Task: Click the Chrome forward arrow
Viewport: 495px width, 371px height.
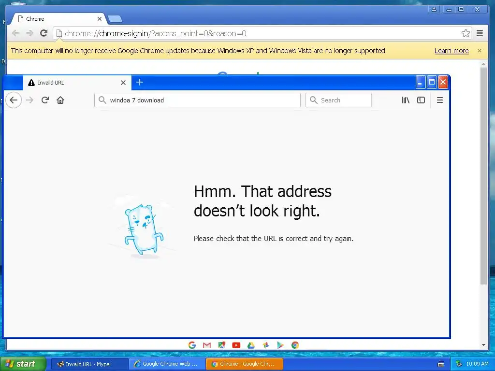Action: pos(29,33)
